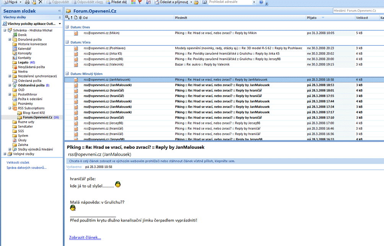This screenshot has width=384, height=246.
Task: Open the 'Správa datových souborů...' link
Action: coord(26,167)
